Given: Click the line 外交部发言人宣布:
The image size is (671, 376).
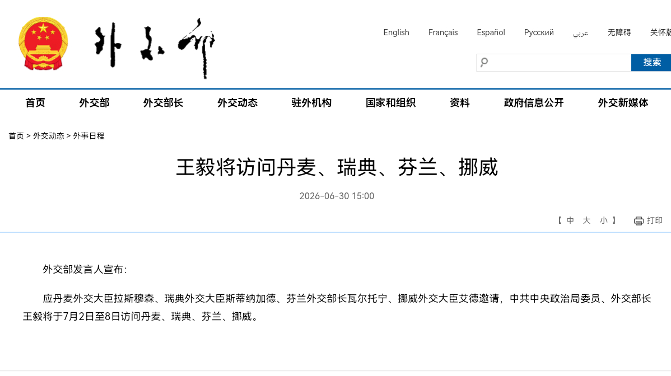Looking at the screenshot, I should tap(85, 269).
